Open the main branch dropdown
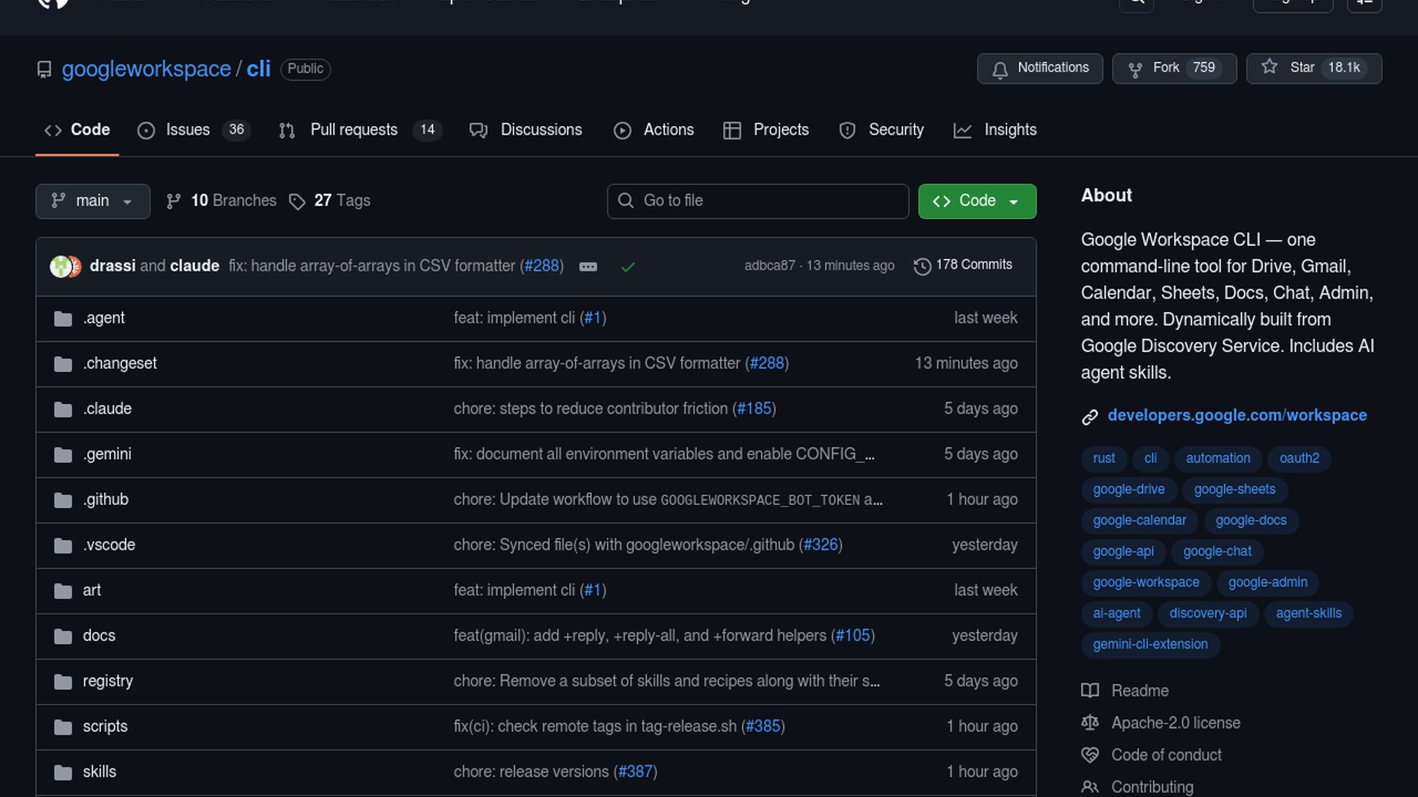Viewport: 1418px width, 797px height. tap(92, 201)
